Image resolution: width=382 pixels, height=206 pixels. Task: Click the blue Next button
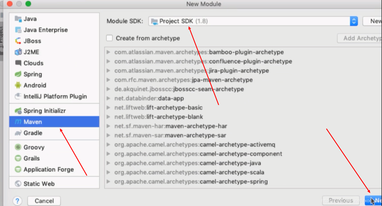tap(373, 200)
